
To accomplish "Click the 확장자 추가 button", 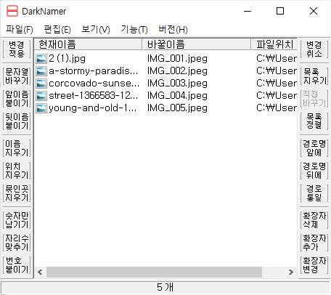I will click(314, 243).
